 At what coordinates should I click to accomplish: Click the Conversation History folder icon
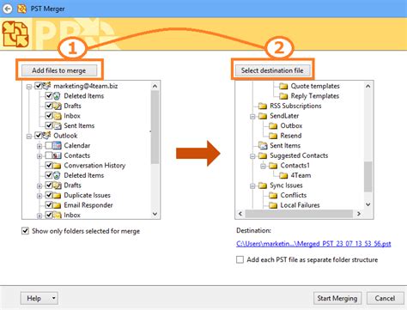point(57,166)
